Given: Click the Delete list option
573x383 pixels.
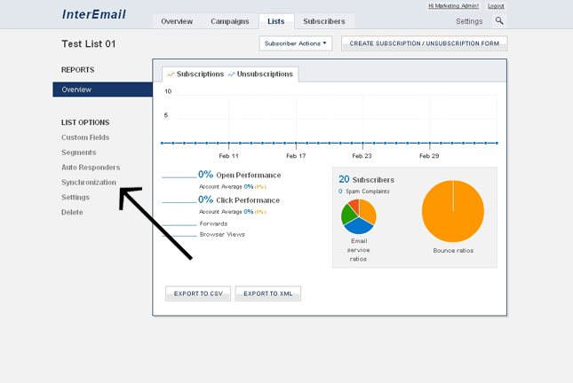Looking at the screenshot, I should tap(72, 212).
